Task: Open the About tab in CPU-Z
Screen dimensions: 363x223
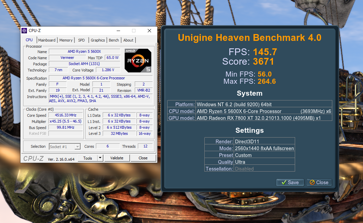Action: pos(128,40)
